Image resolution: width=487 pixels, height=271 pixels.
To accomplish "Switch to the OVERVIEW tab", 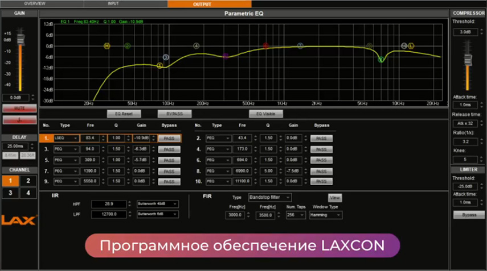I will point(35,4).
